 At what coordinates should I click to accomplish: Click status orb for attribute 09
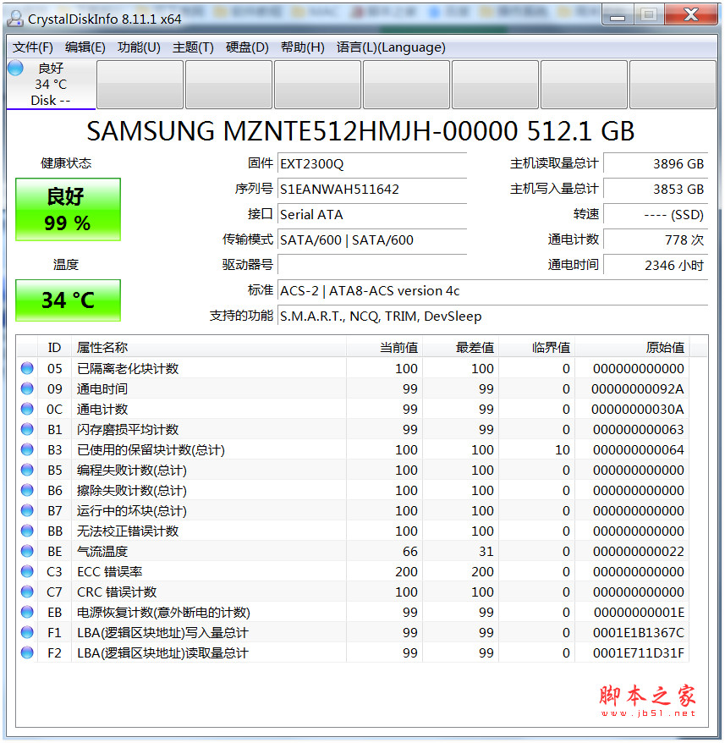point(27,388)
